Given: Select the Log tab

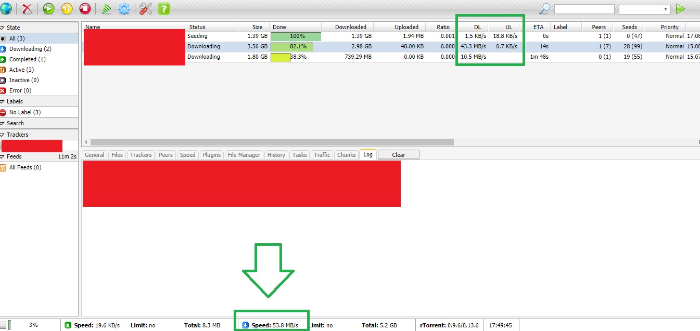Looking at the screenshot, I should pos(368,155).
